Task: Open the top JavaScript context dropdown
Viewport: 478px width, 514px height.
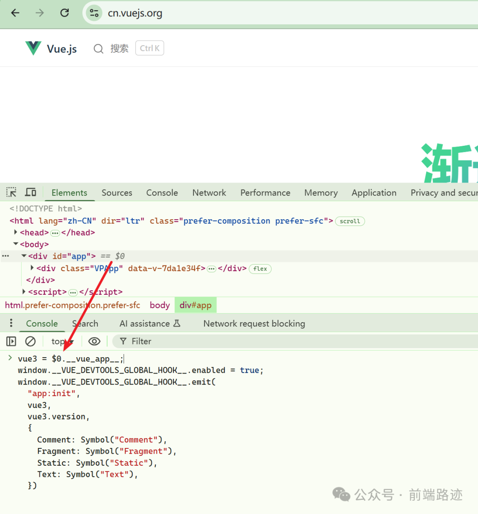Action: point(62,342)
